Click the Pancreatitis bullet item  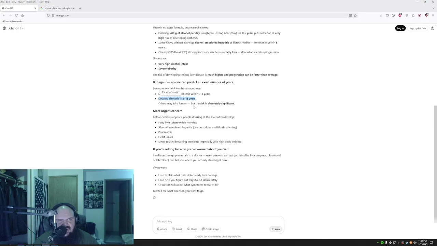coord(165,132)
